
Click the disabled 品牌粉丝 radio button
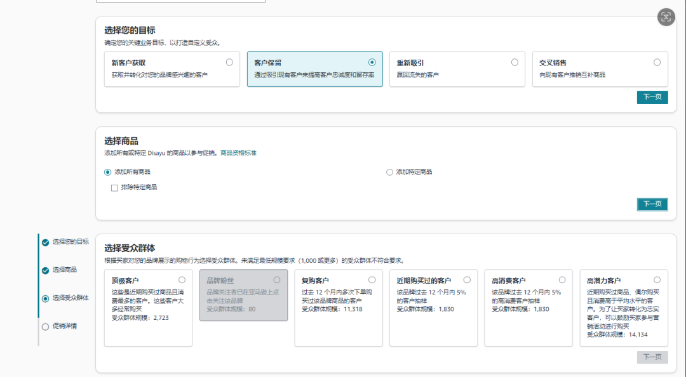pyautogui.click(x=277, y=280)
